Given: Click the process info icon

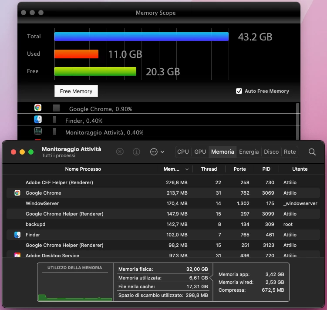Looking at the screenshot, I should 136,152.
